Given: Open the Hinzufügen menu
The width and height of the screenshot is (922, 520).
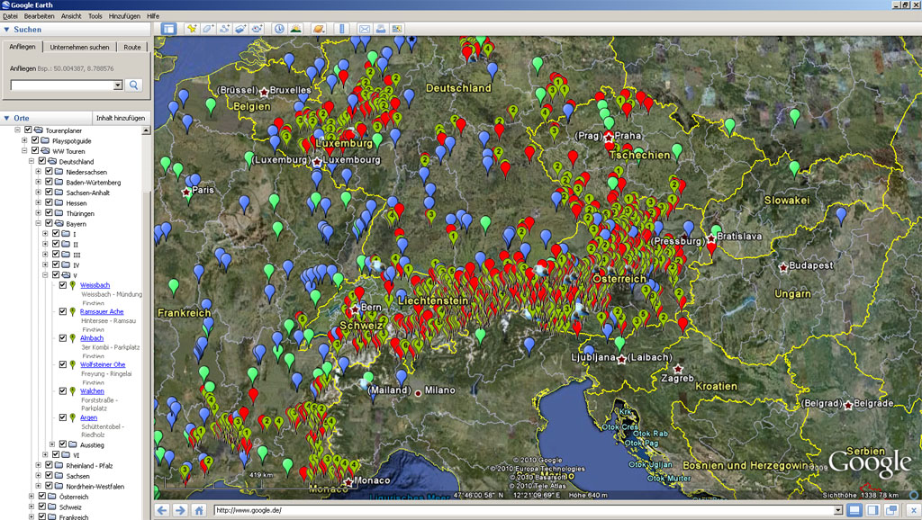Looking at the screenshot, I should pyautogui.click(x=123, y=16).
